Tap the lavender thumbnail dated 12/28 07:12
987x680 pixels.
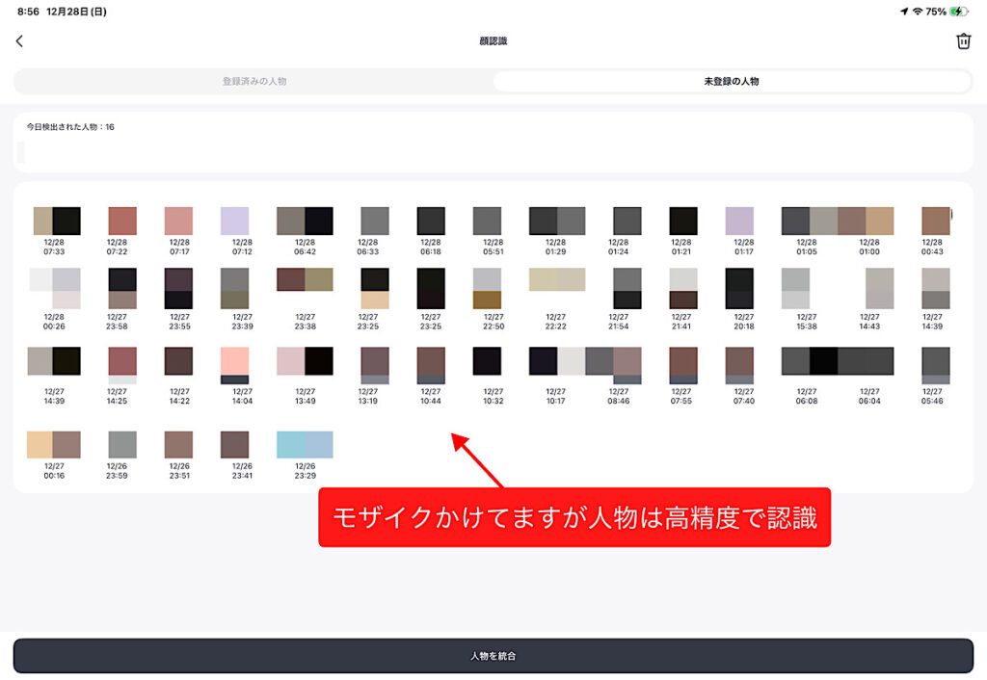[x=234, y=222]
